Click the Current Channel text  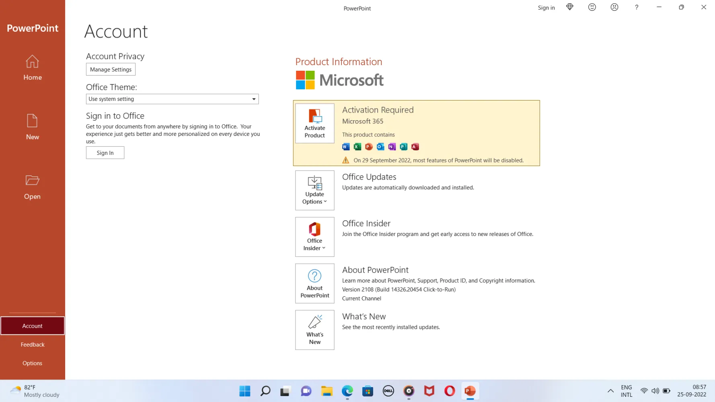coord(362,298)
